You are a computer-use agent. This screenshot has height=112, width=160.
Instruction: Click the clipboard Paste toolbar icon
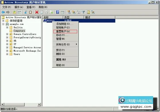point(30,12)
